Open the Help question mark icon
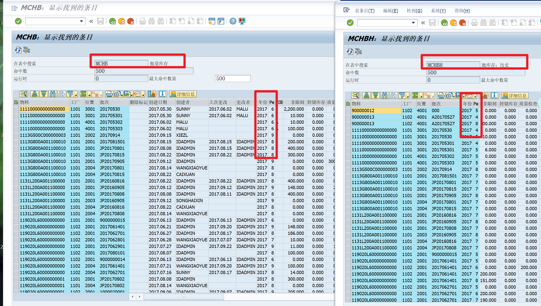541x306 pixels. 233,21
